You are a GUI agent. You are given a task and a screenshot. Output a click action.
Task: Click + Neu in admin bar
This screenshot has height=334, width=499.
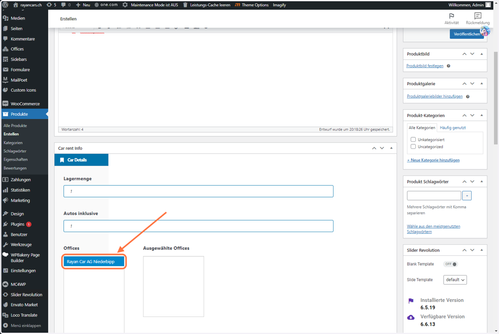point(83,5)
